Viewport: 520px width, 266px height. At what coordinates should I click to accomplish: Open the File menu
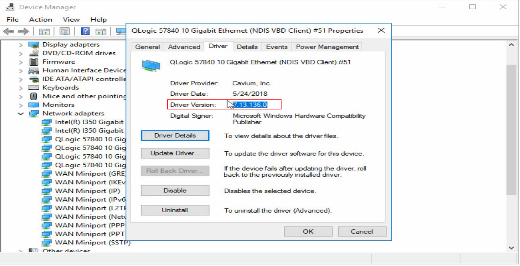13,20
